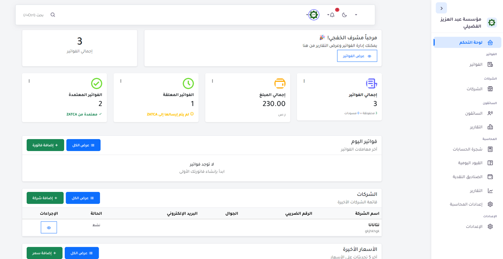Image resolution: width=503 pixels, height=259 pixels.
Task: Click the drivers icon beside السائقون
Action: [490, 113]
